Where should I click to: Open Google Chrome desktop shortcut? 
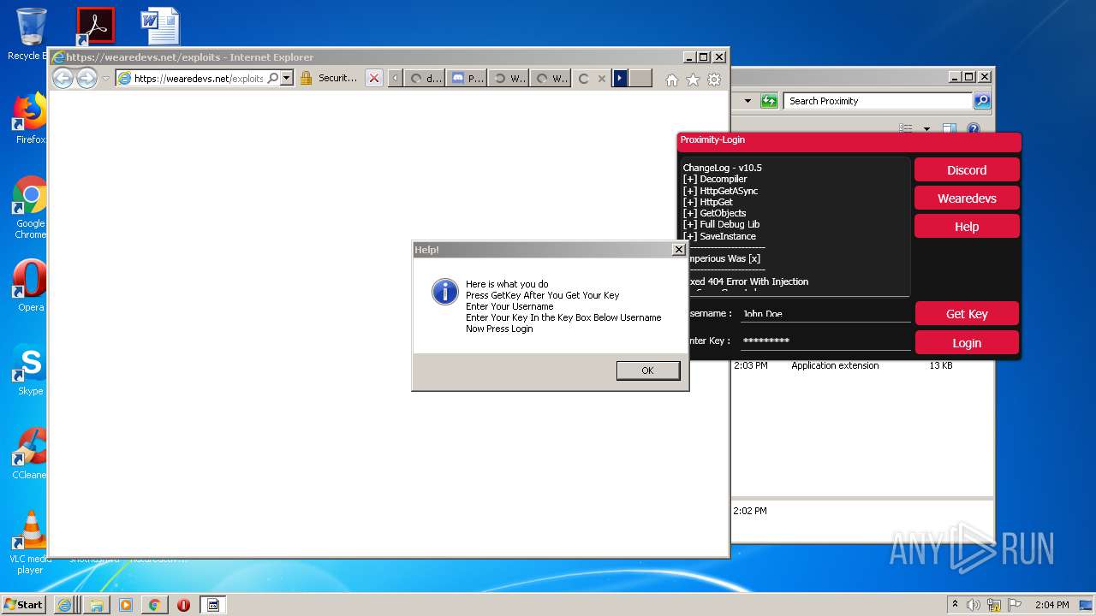(30, 208)
